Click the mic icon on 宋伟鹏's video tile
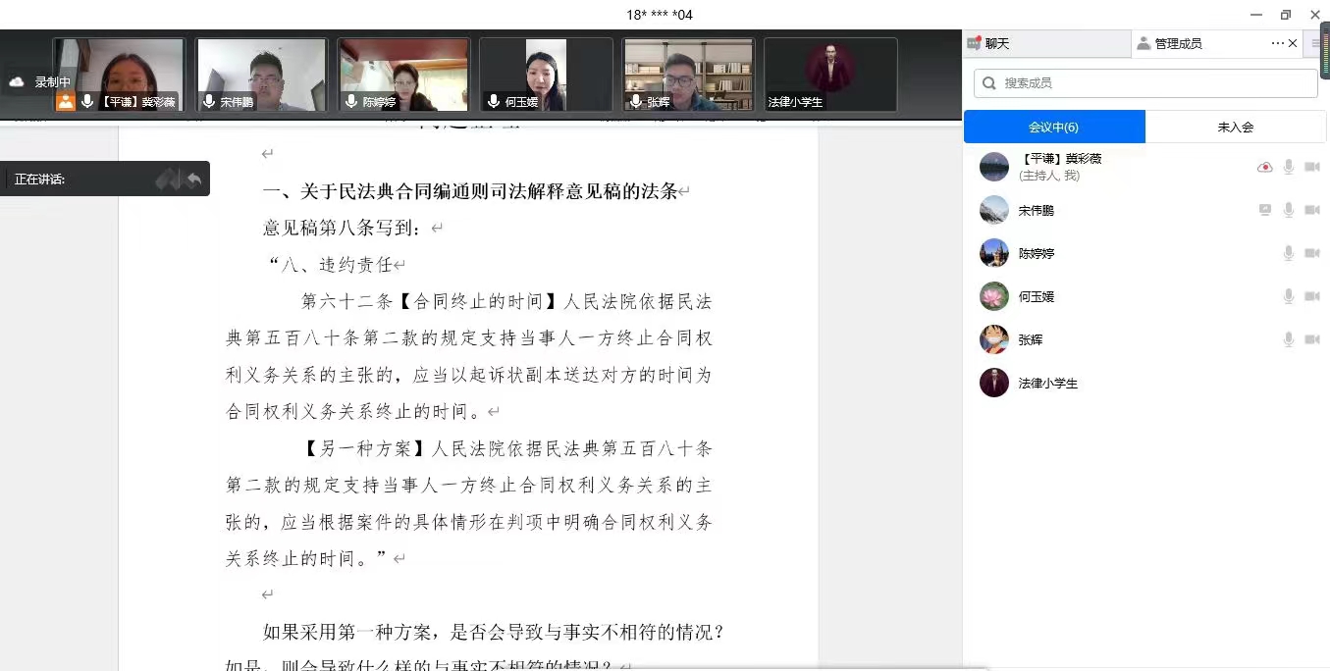The width and height of the screenshot is (1330, 671). point(209,101)
